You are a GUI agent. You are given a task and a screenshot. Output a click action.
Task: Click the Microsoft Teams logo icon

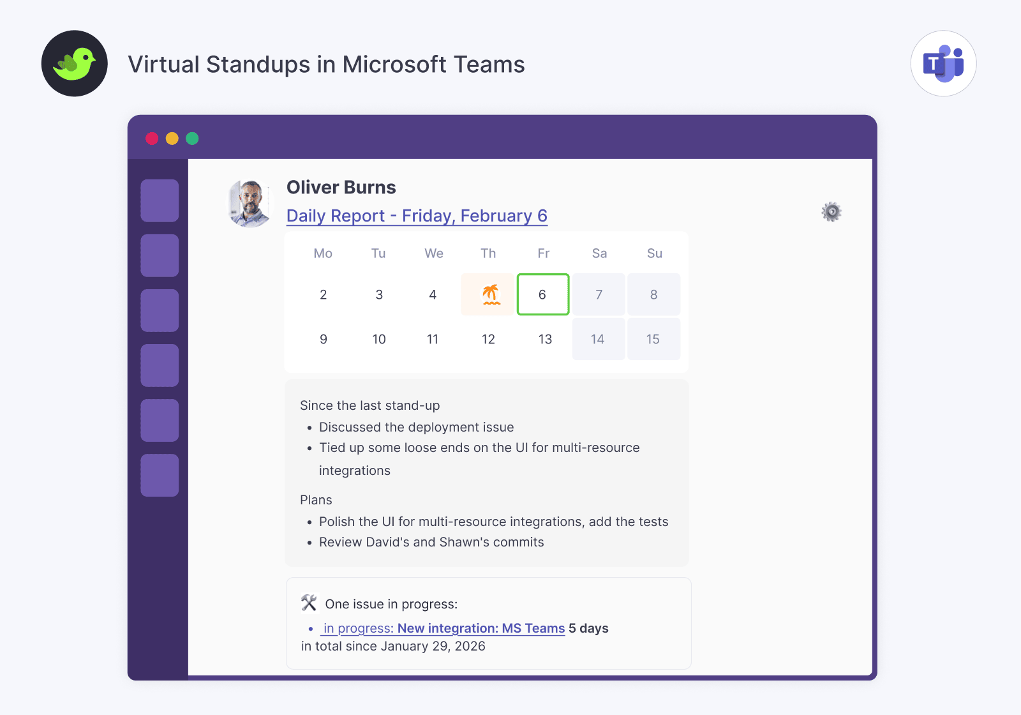pos(943,64)
